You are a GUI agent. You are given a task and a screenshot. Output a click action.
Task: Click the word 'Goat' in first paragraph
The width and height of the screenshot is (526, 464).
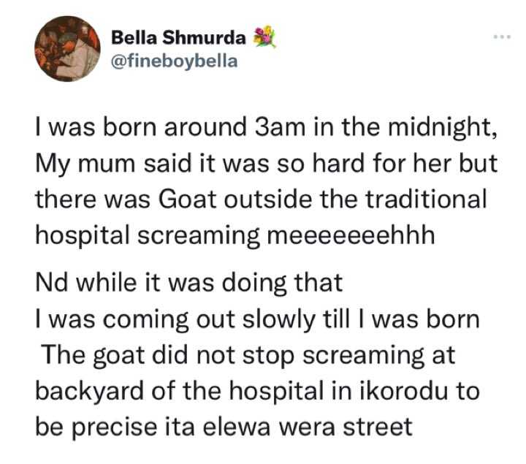pyautogui.click(x=186, y=199)
